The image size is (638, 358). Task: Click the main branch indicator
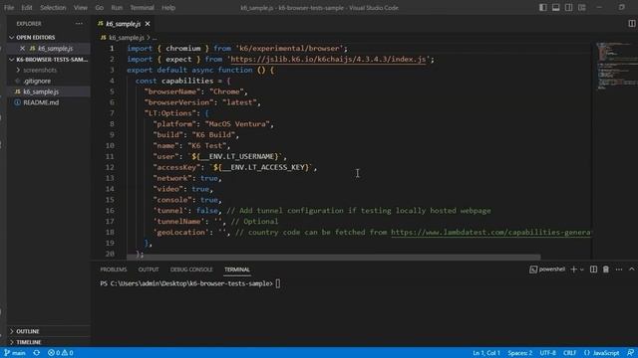[x=15, y=353]
